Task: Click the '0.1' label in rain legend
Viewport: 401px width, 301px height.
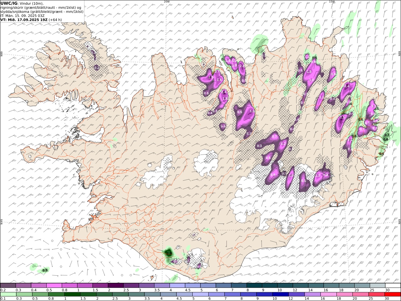Action: point(3,299)
